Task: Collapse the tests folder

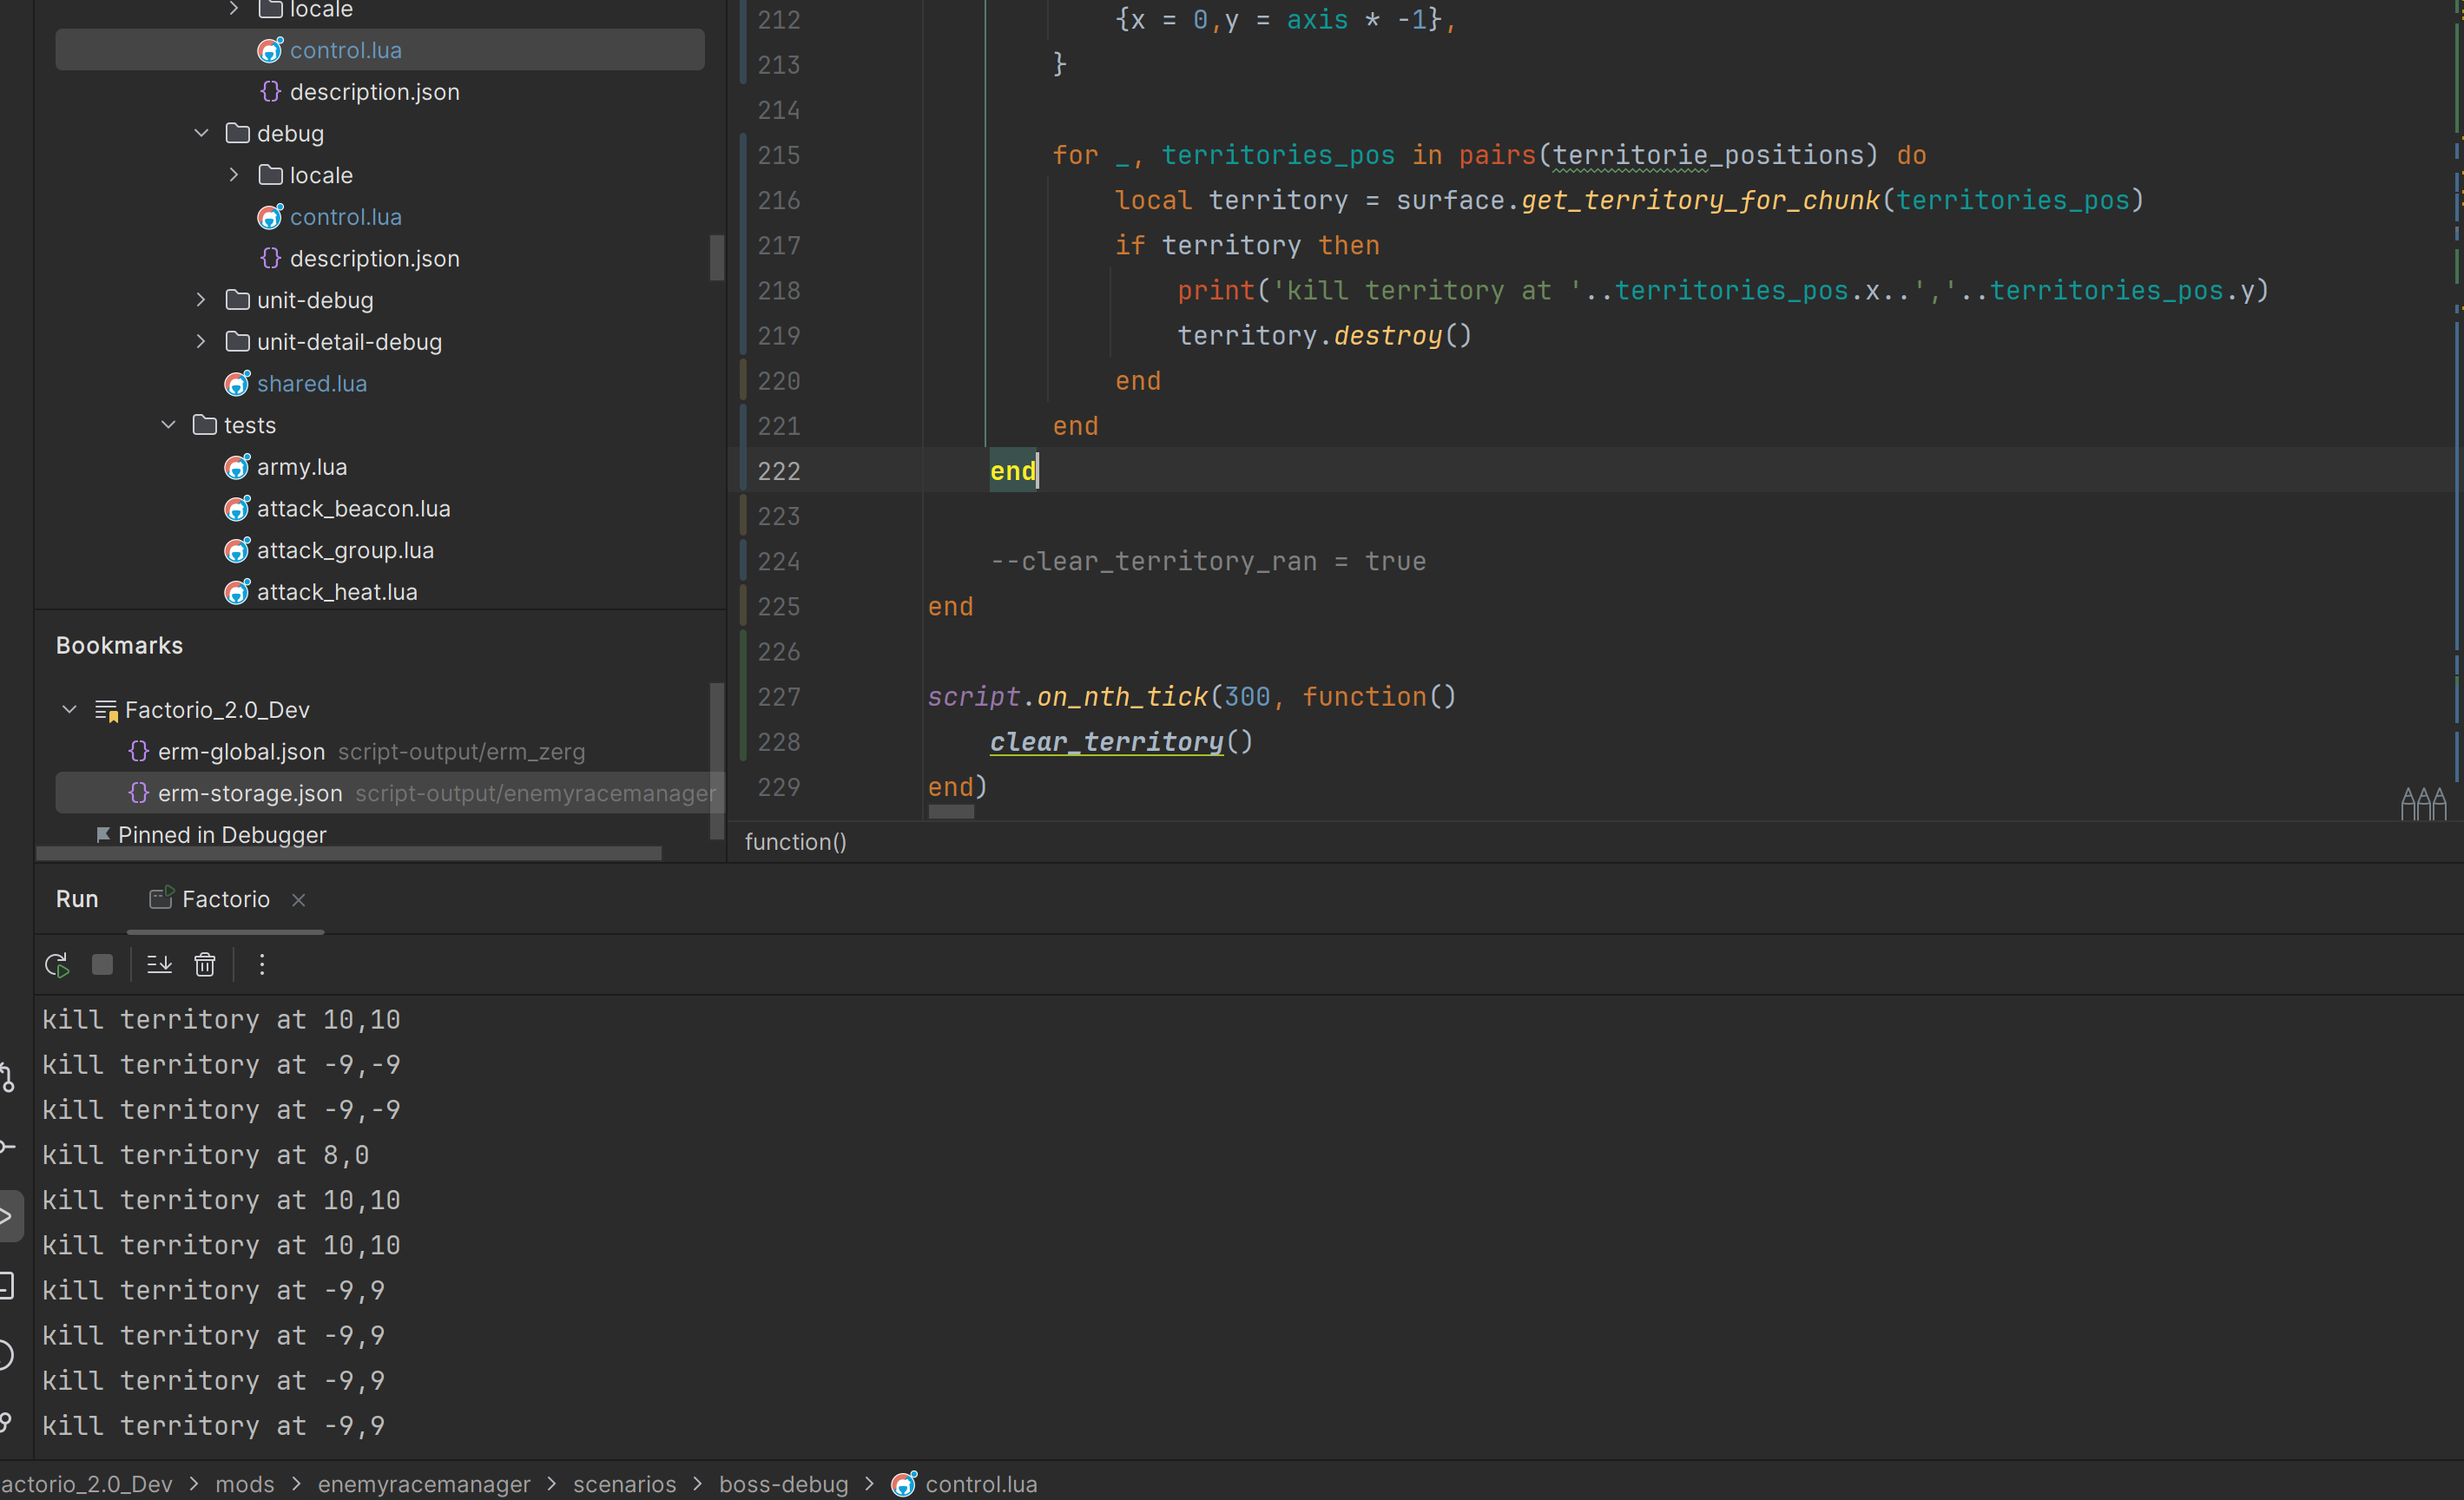Action: click(168, 425)
